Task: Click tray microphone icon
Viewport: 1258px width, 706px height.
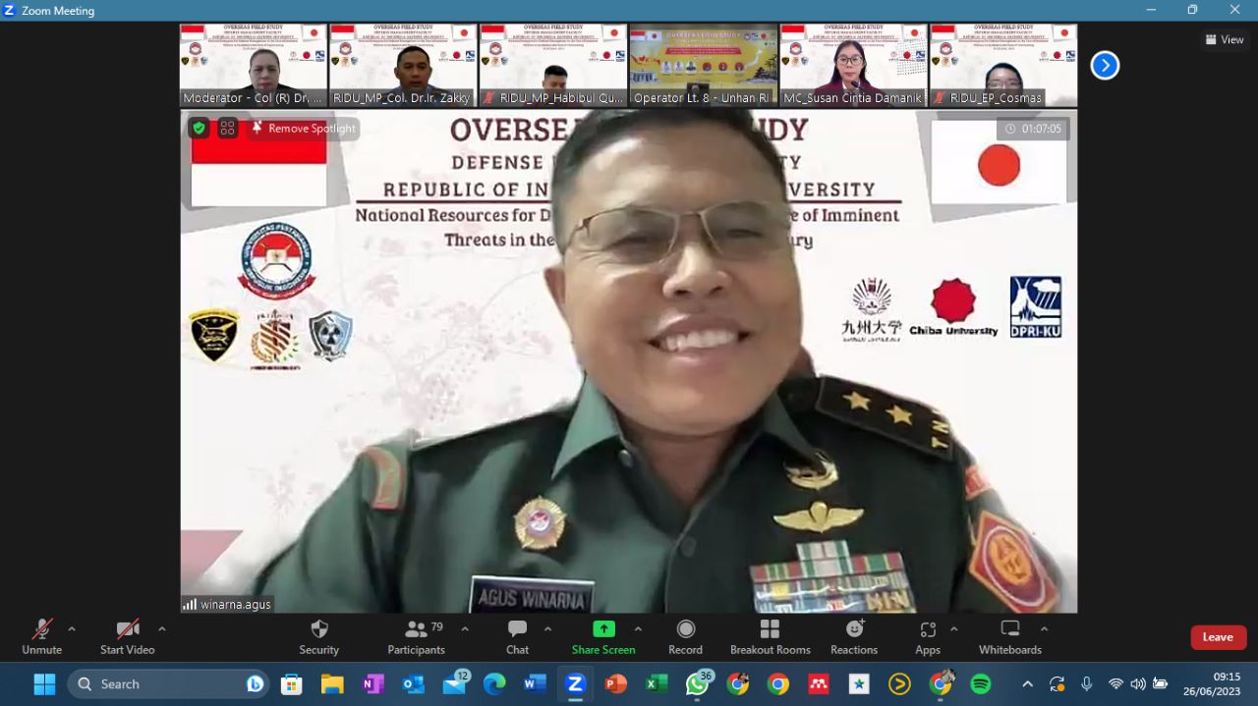Action: click(1086, 683)
